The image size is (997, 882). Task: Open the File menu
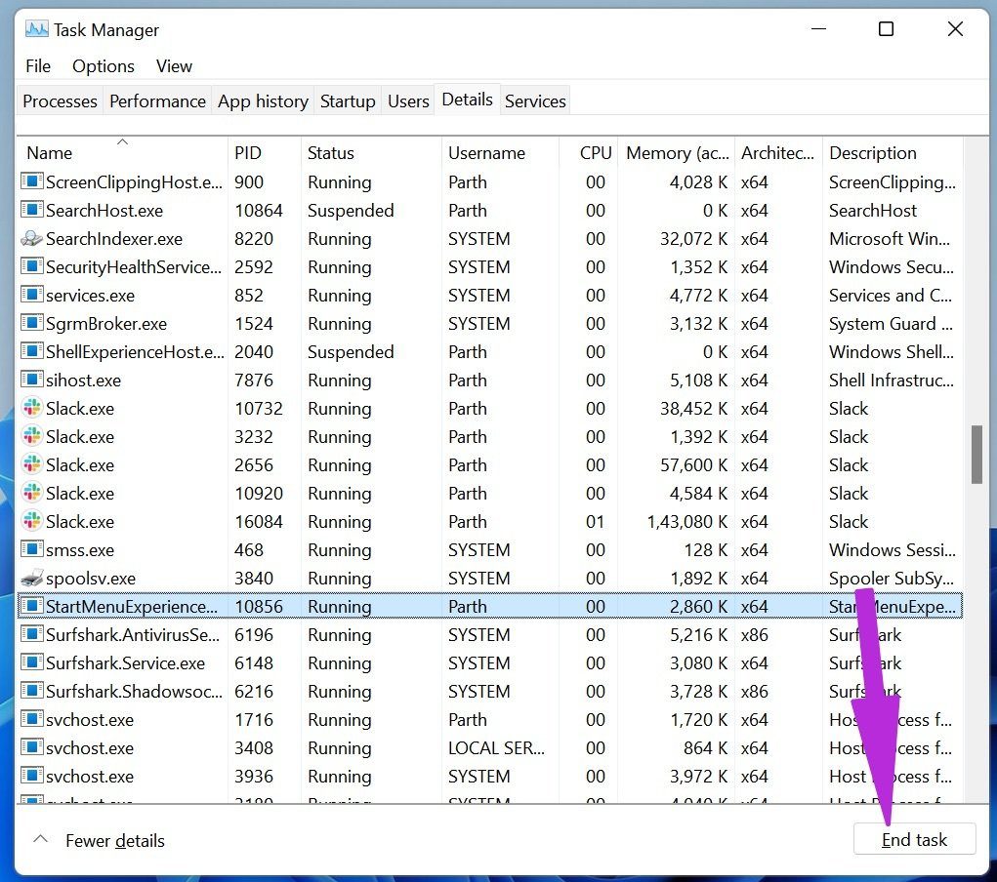click(38, 66)
